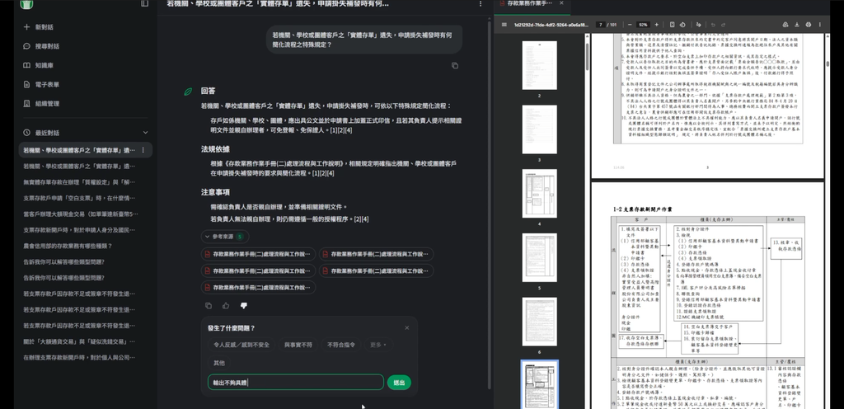This screenshot has width=844, height=409.
Task: Click the 92% zoom level field
Action: click(642, 25)
